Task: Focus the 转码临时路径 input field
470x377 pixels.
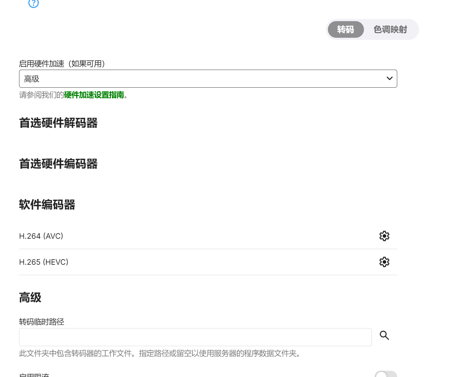Action: (x=195, y=337)
